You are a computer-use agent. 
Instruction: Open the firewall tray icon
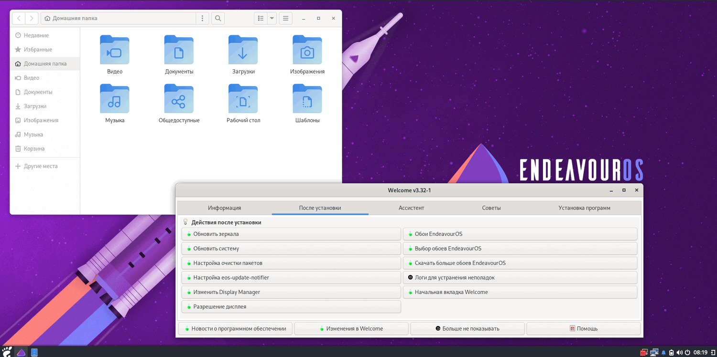644,353
